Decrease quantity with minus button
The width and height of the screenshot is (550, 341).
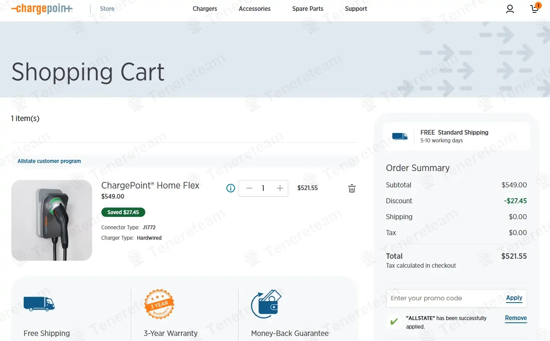(x=249, y=189)
